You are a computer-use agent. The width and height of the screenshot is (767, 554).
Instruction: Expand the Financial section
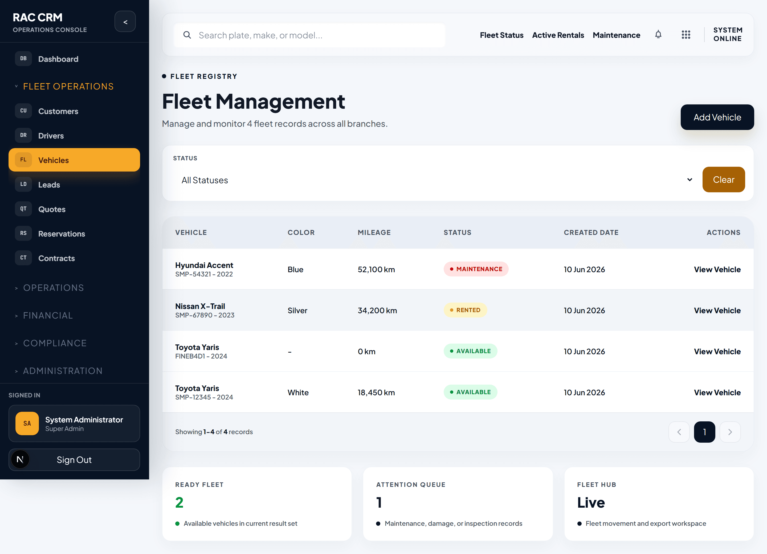pos(44,316)
